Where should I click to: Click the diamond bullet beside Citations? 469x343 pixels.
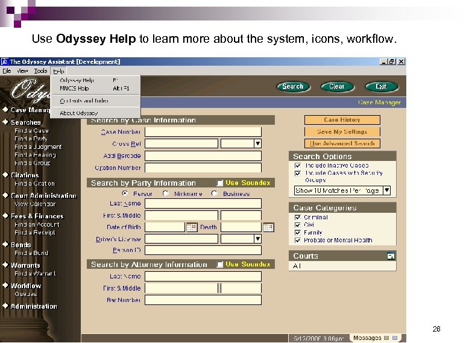tap(5, 175)
